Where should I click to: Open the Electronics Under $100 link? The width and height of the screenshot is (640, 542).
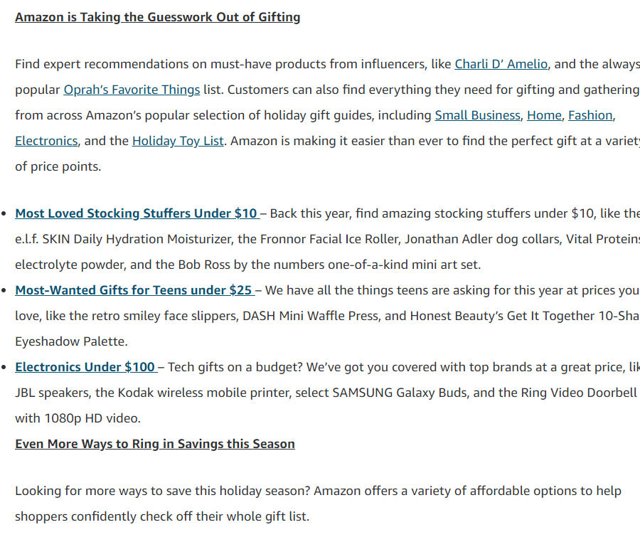click(x=85, y=367)
